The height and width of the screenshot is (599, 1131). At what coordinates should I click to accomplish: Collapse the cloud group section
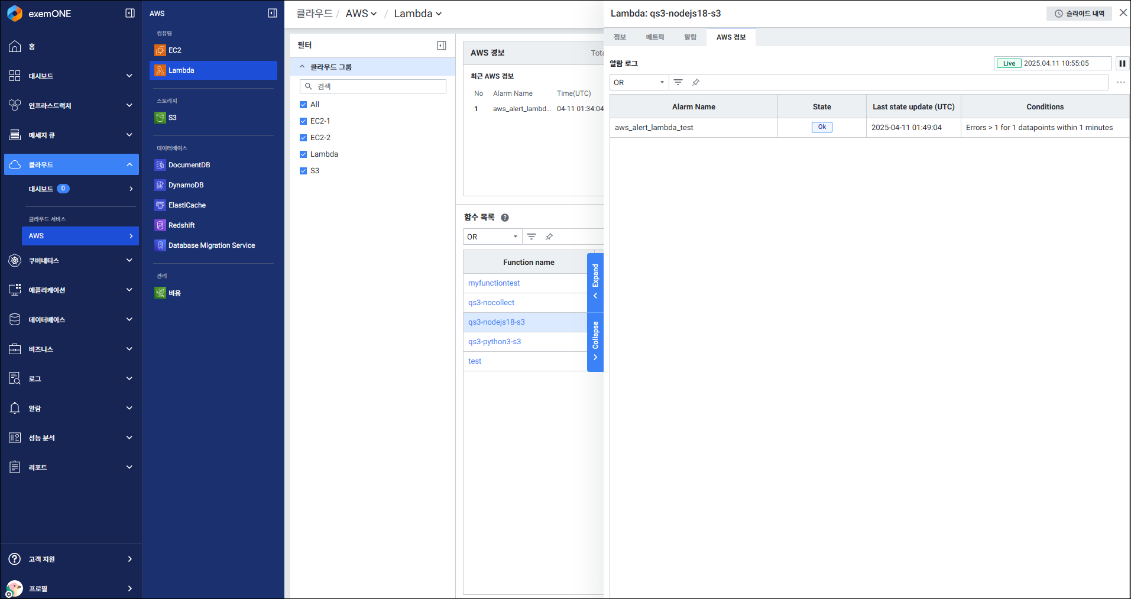tap(302, 67)
